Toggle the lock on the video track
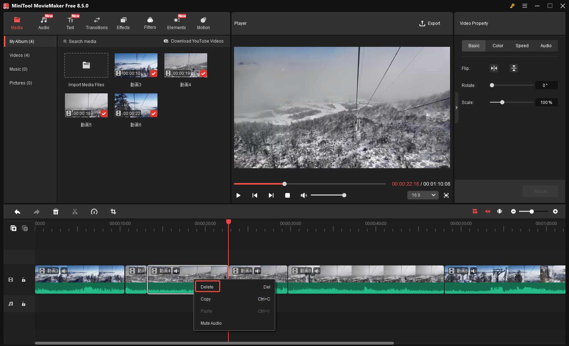 pyautogui.click(x=23, y=280)
